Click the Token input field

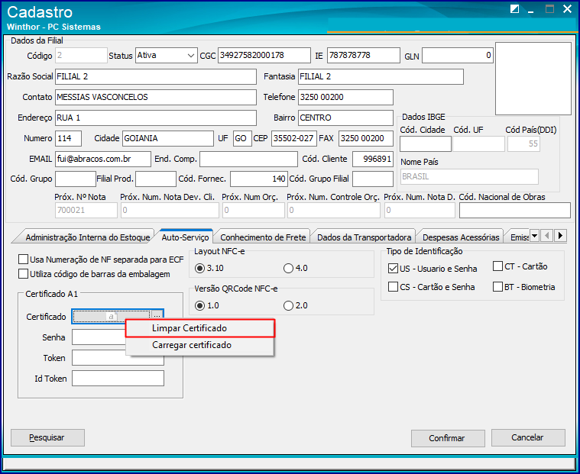tap(118, 358)
